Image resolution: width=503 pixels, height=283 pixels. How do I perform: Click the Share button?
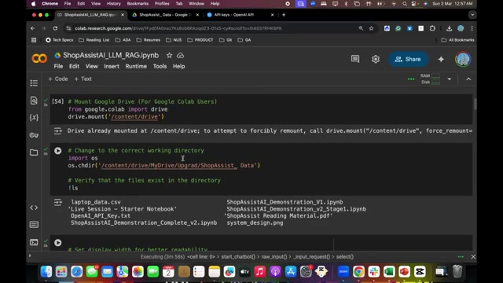[408, 59]
